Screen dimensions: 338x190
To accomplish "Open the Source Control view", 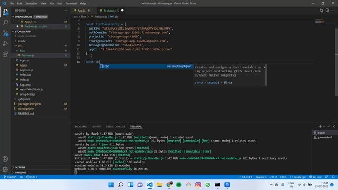I will point(5,33).
